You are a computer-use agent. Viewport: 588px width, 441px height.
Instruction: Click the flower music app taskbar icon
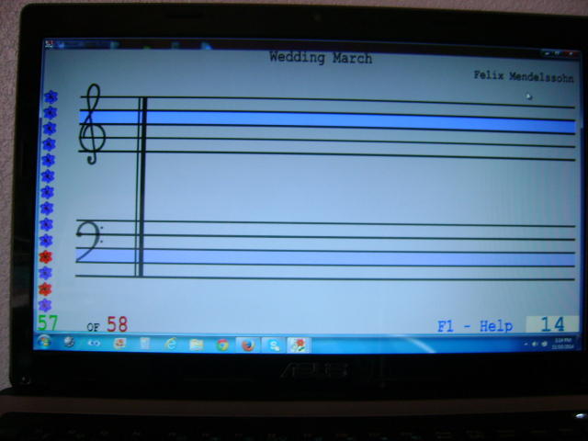click(299, 345)
